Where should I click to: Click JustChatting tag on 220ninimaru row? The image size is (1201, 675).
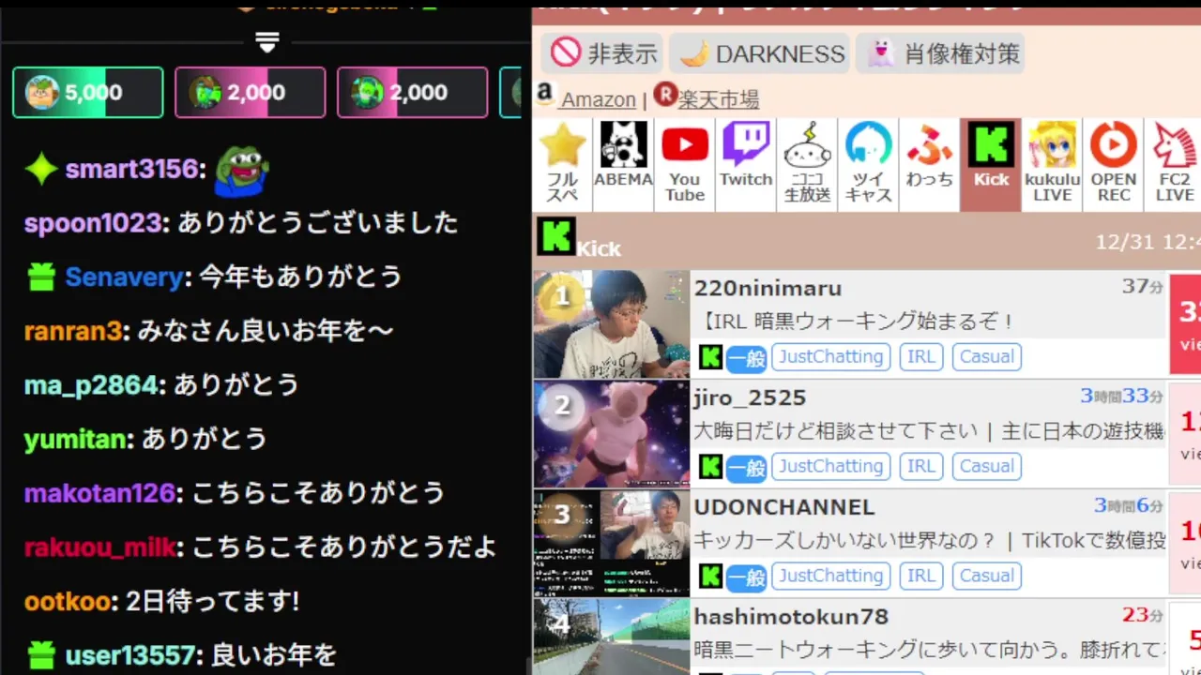830,357
